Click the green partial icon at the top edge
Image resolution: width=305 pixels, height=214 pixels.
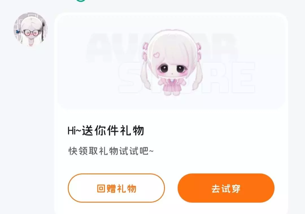80,1
